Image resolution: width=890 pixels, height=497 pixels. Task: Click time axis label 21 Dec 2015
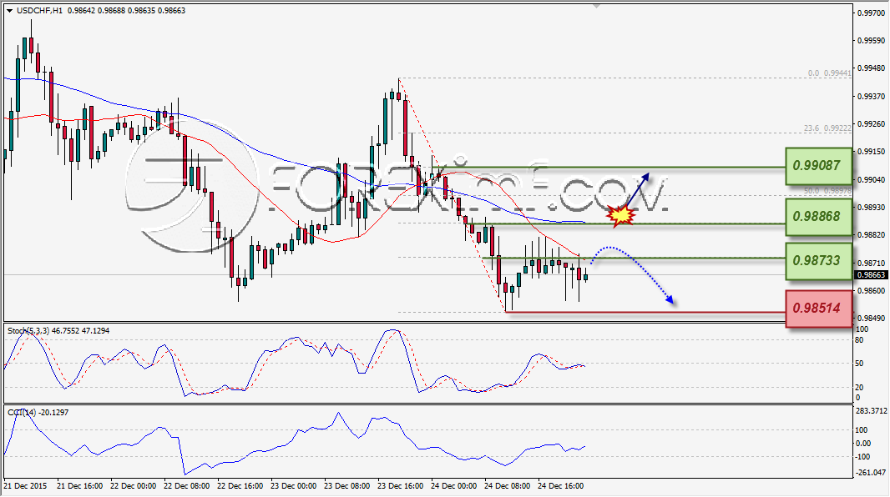(26, 486)
